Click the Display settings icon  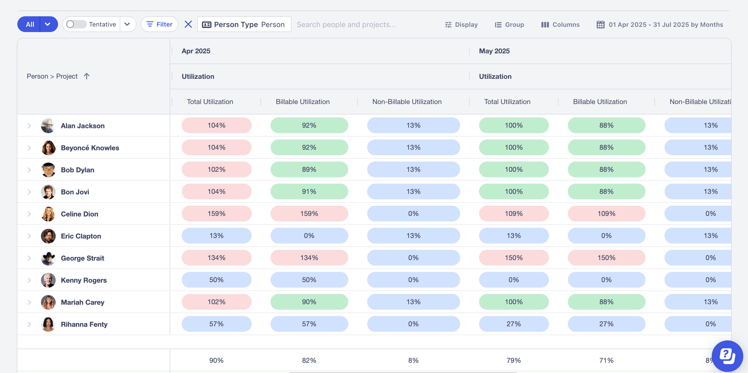(x=448, y=25)
